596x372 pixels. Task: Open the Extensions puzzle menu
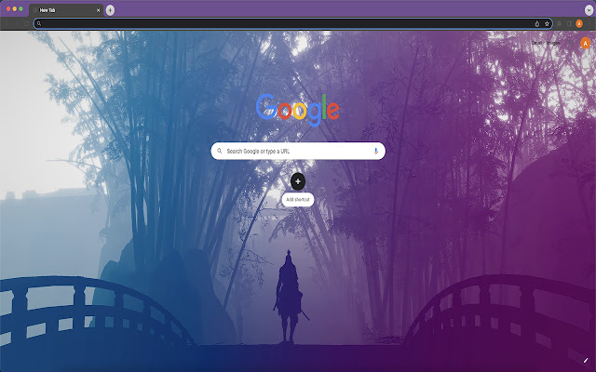[560, 23]
